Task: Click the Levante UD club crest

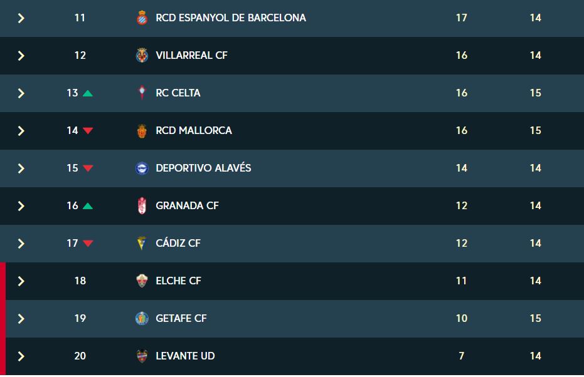Action: pyautogui.click(x=142, y=356)
